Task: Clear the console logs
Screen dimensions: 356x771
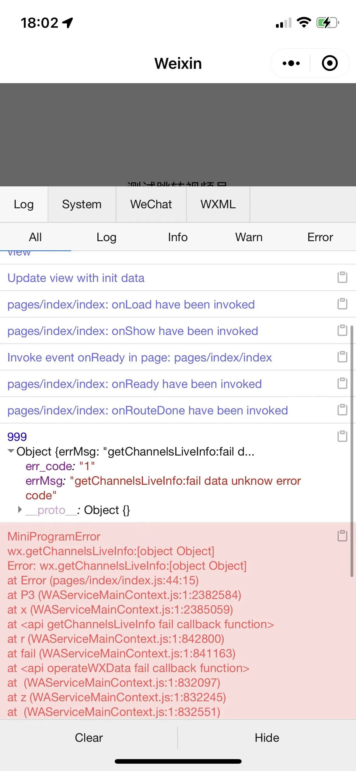Action: click(89, 738)
